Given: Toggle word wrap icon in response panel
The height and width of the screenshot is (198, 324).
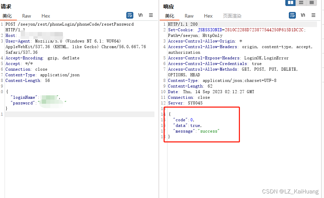Looking at the screenshot, I should tap(292, 15).
